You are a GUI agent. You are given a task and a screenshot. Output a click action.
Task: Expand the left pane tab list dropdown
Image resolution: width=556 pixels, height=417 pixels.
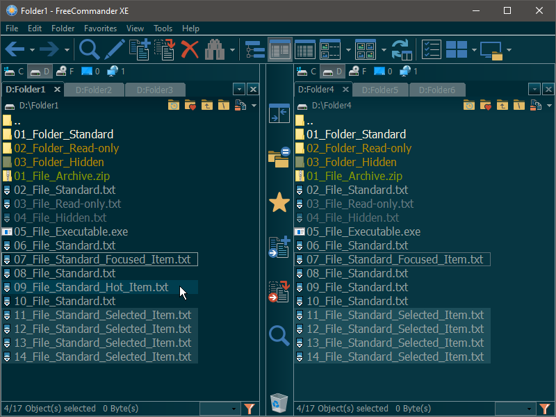click(x=239, y=90)
